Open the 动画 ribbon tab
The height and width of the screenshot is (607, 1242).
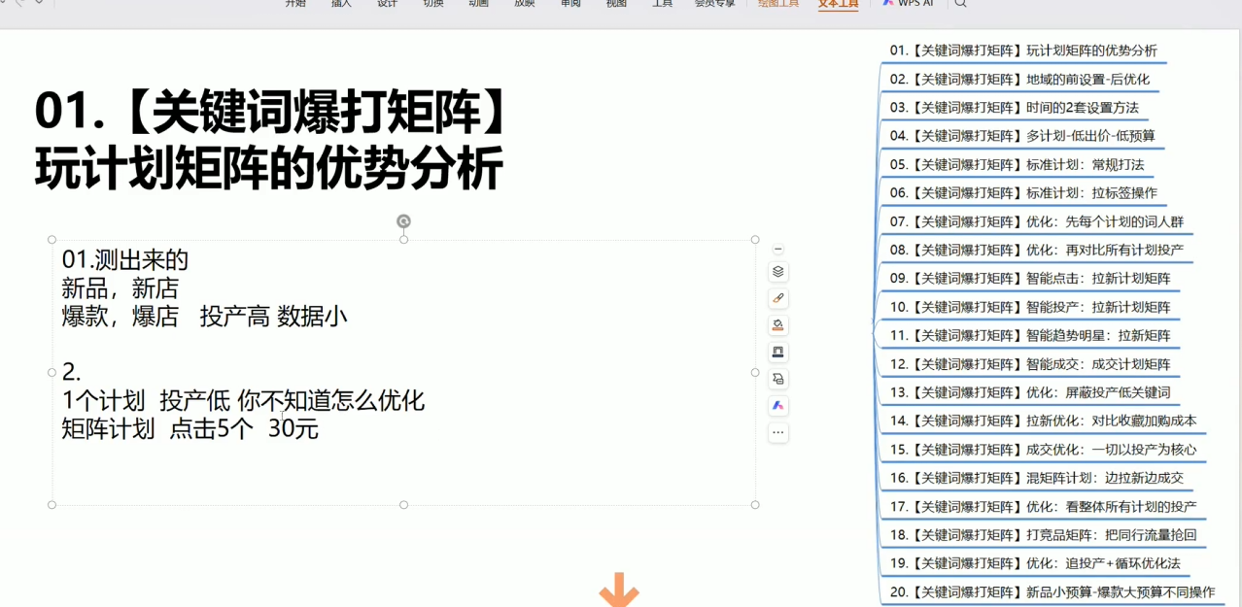point(478,4)
